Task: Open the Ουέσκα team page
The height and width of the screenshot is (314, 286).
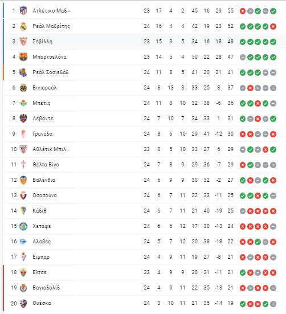Action: [x=42, y=303]
